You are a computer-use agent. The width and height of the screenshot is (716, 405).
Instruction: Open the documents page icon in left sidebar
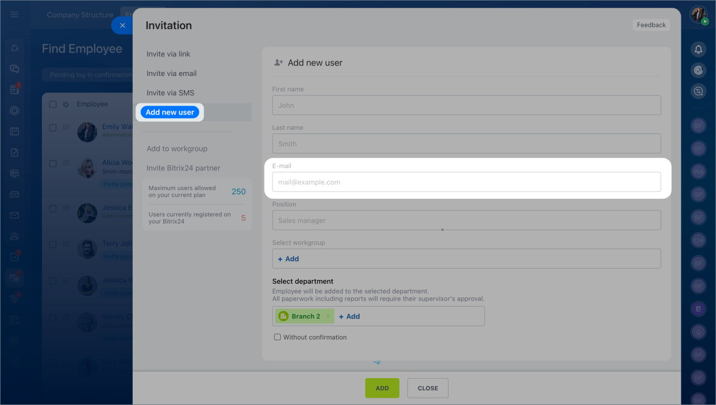tap(15, 152)
